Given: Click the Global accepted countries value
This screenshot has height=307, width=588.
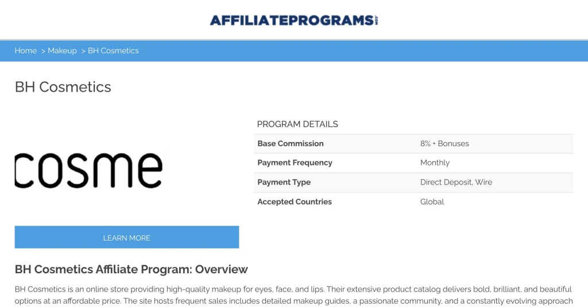Looking at the screenshot, I should (432, 202).
